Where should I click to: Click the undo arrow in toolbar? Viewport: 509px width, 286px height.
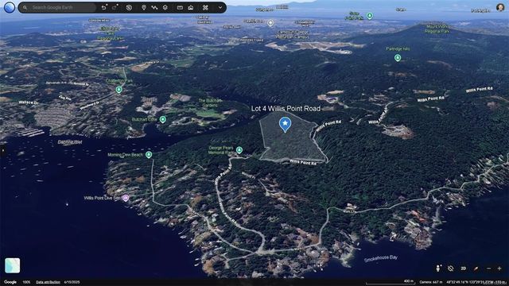click(103, 7)
